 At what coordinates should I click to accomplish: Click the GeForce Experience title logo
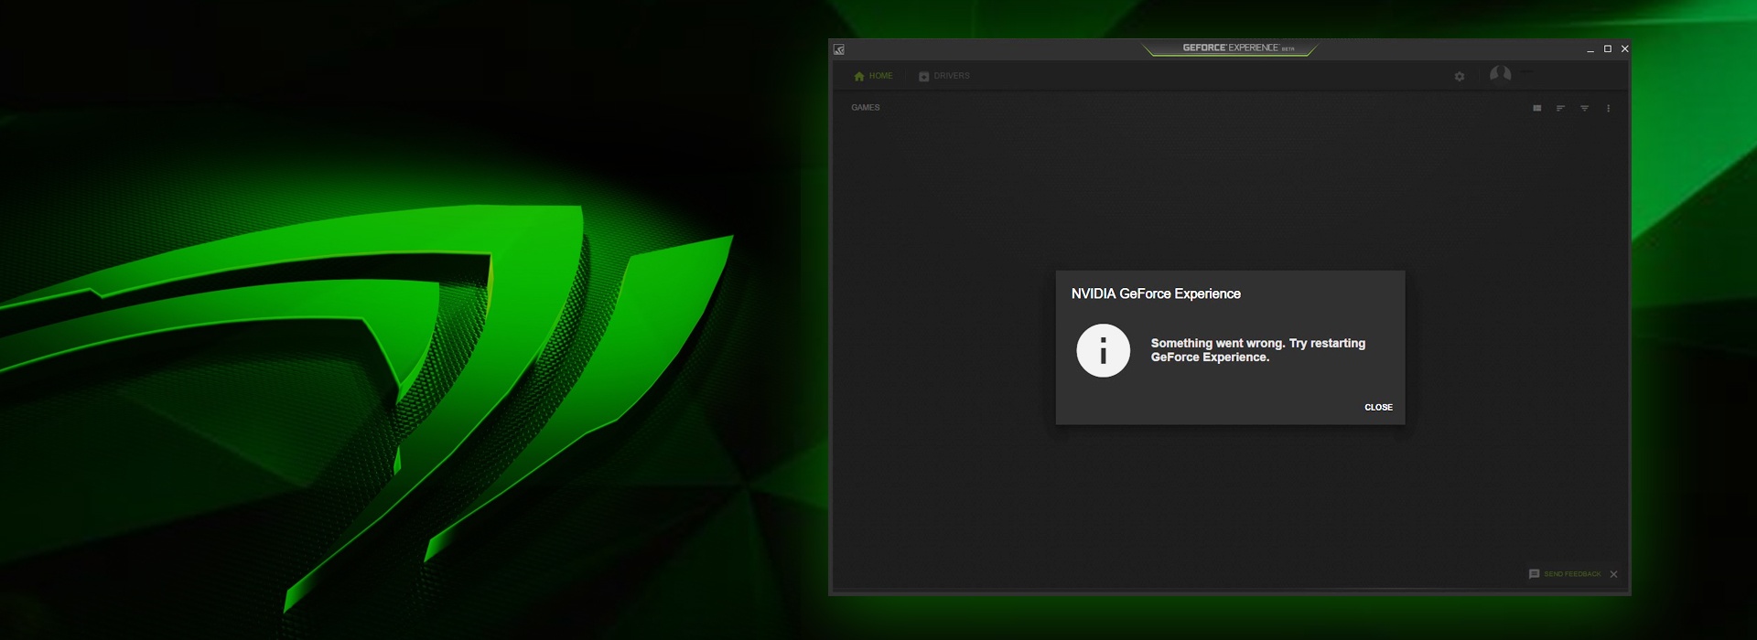[x=1230, y=48]
